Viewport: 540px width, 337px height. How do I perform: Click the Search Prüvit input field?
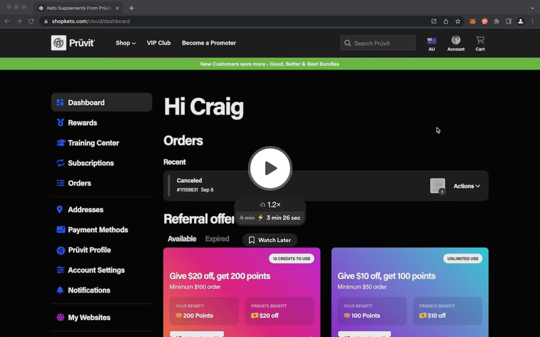tap(378, 43)
